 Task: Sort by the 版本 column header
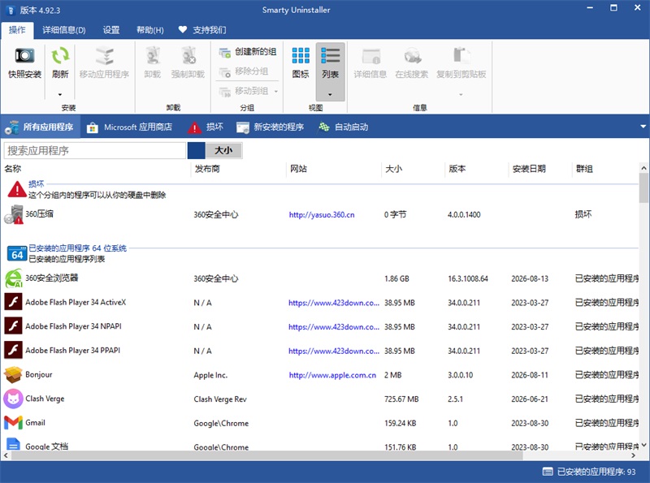pos(457,169)
